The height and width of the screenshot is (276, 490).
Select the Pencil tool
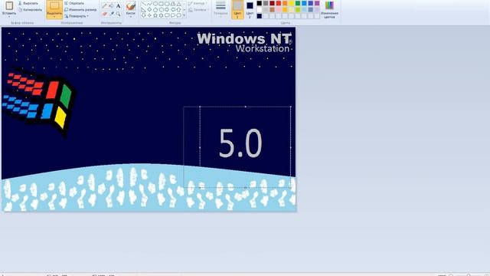coord(104,5)
